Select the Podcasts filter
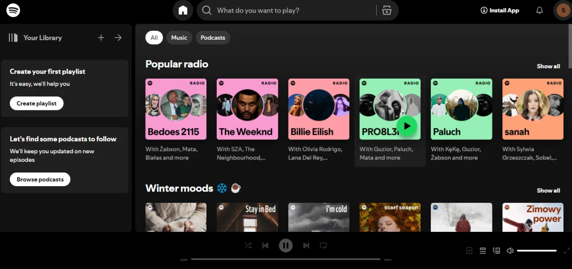The height and width of the screenshot is (269, 572). pos(213,38)
